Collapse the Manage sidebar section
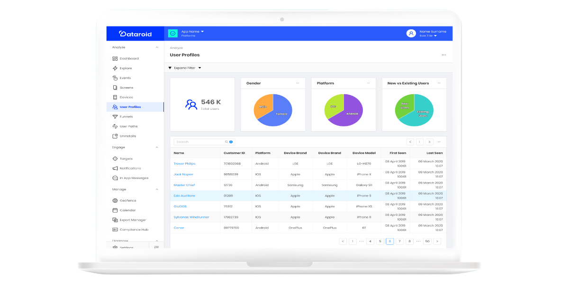This screenshot has height=294, width=561. (157, 189)
